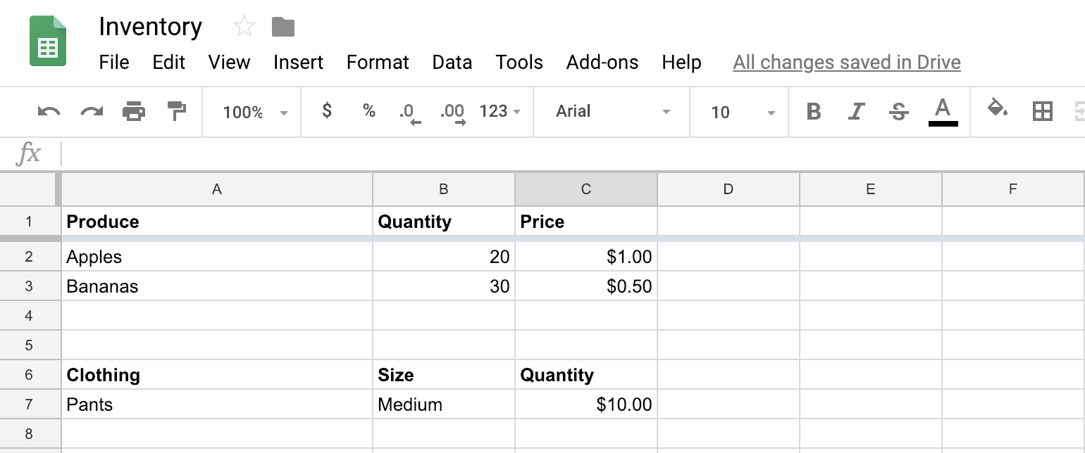Viewport: 1085px width, 453px height.
Task: Open the 100% zoom dropdown
Action: [x=254, y=112]
